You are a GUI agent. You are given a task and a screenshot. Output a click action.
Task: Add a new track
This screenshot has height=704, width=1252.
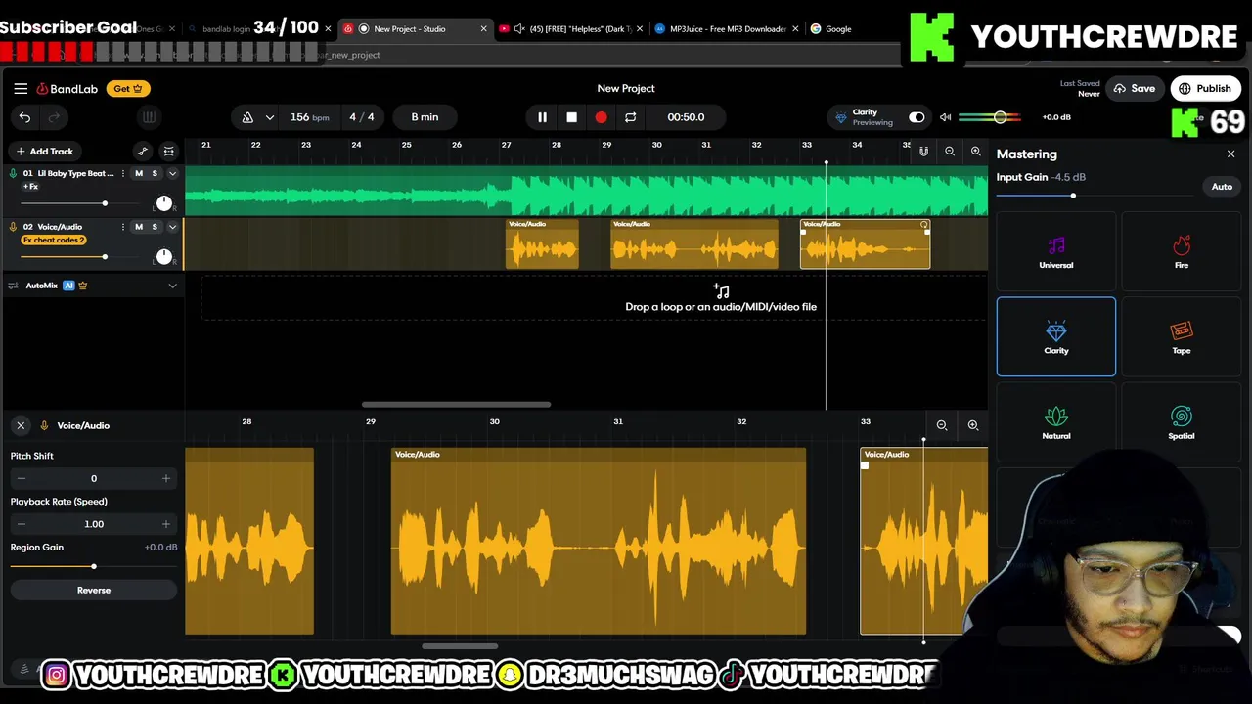tap(44, 152)
